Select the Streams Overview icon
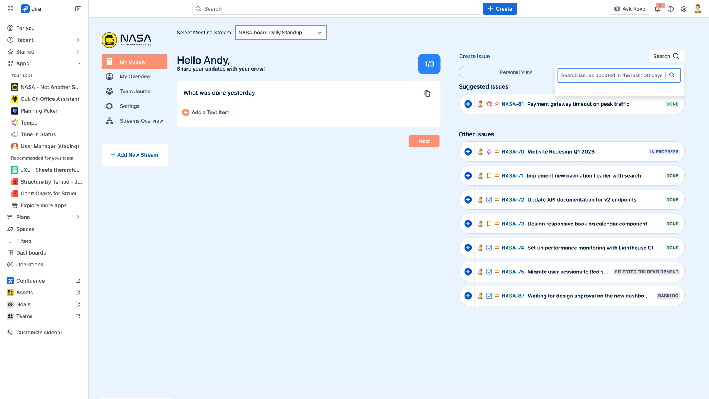Screen dimensions: 709x399 109,121
